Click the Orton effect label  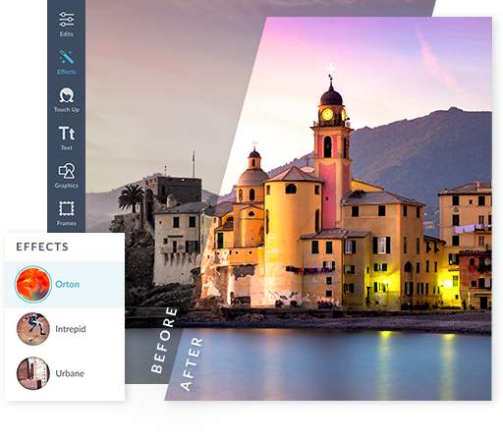point(67,284)
